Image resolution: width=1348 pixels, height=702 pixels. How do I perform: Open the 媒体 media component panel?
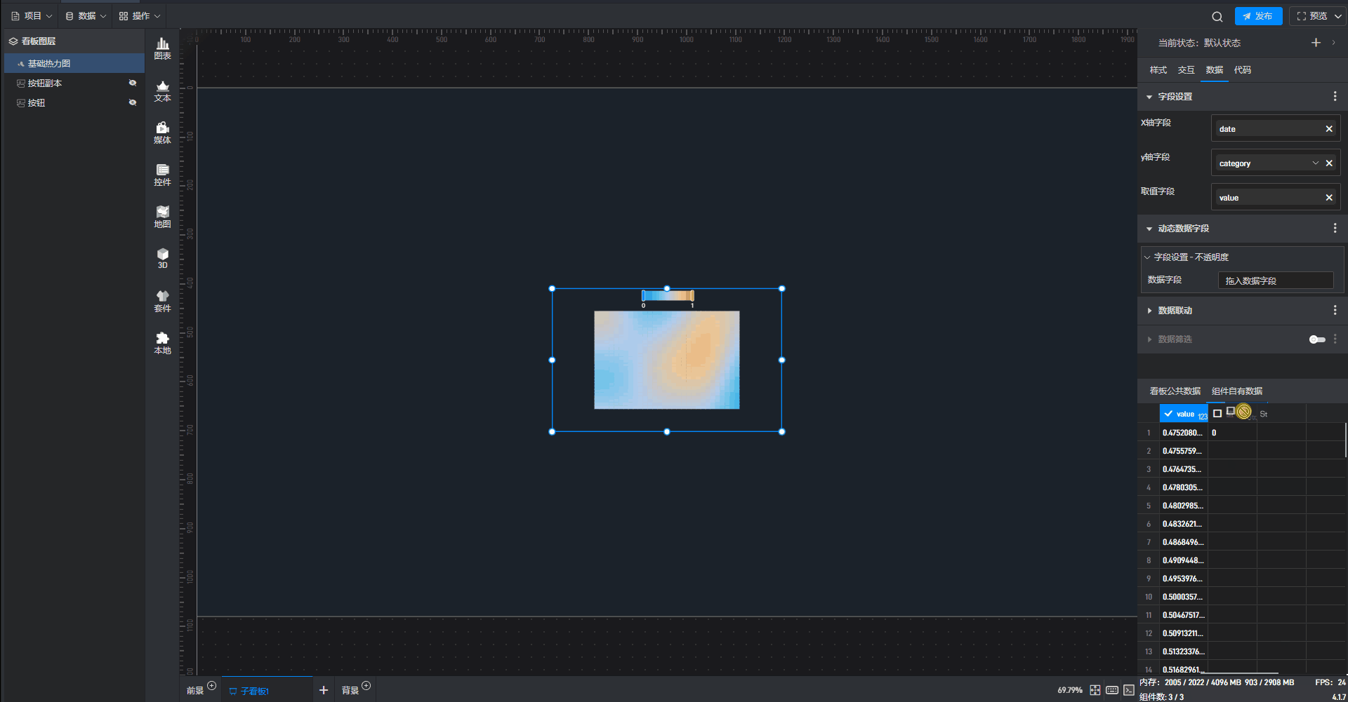coord(162,133)
